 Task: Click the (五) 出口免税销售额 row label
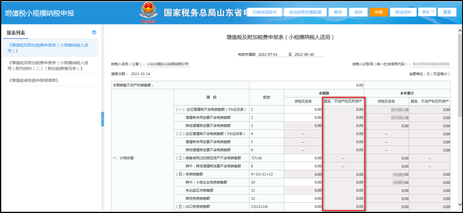click(193, 206)
